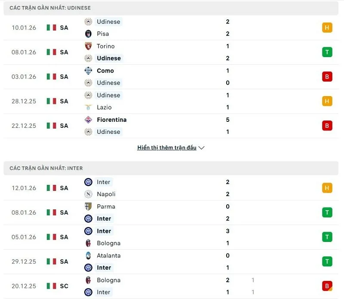Select the Napoli team badge
Screen dimensions: 344x299
[x=89, y=194]
